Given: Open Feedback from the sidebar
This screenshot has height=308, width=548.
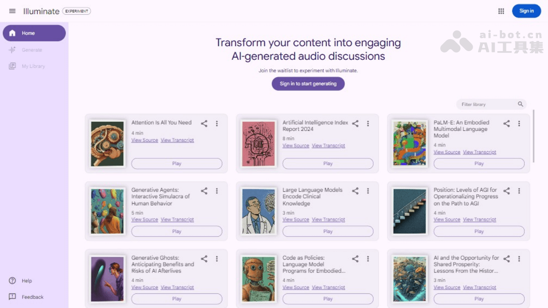Looking at the screenshot, I should click(x=32, y=297).
